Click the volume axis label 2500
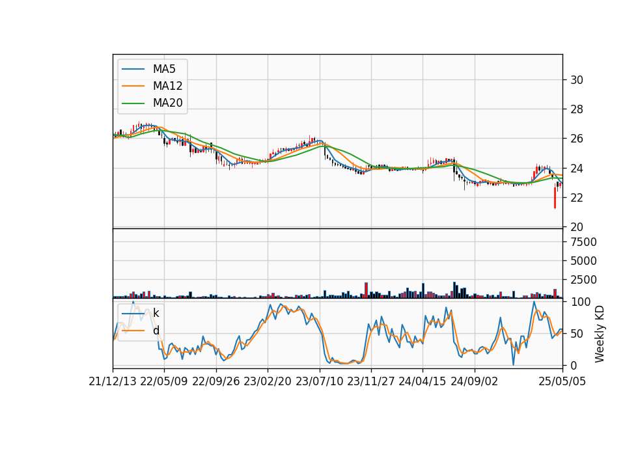 tap(583, 280)
